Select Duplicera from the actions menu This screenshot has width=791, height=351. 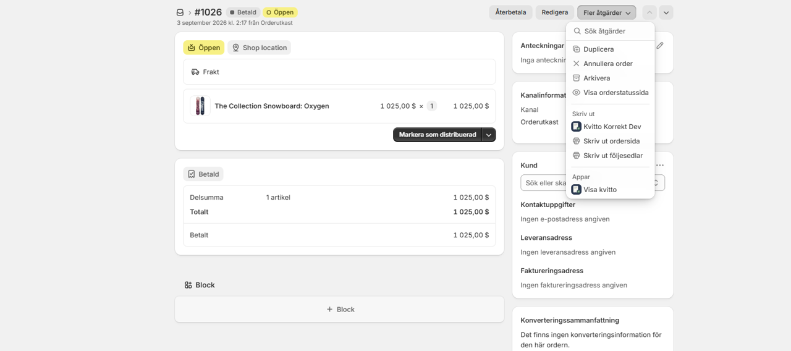click(x=610, y=49)
